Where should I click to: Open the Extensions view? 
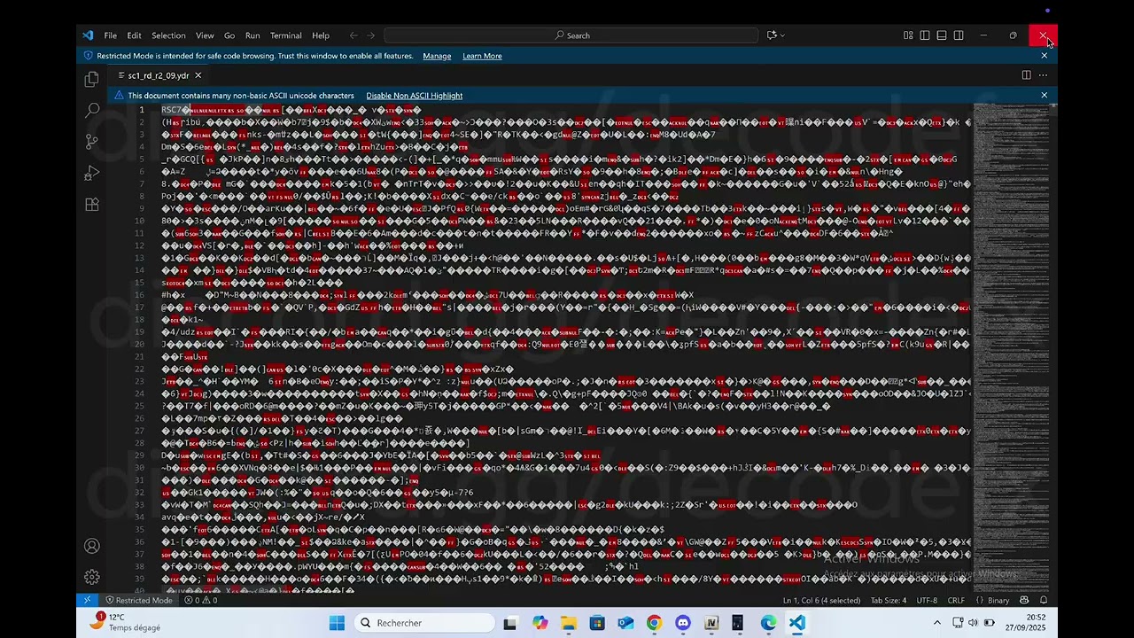[x=91, y=205]
